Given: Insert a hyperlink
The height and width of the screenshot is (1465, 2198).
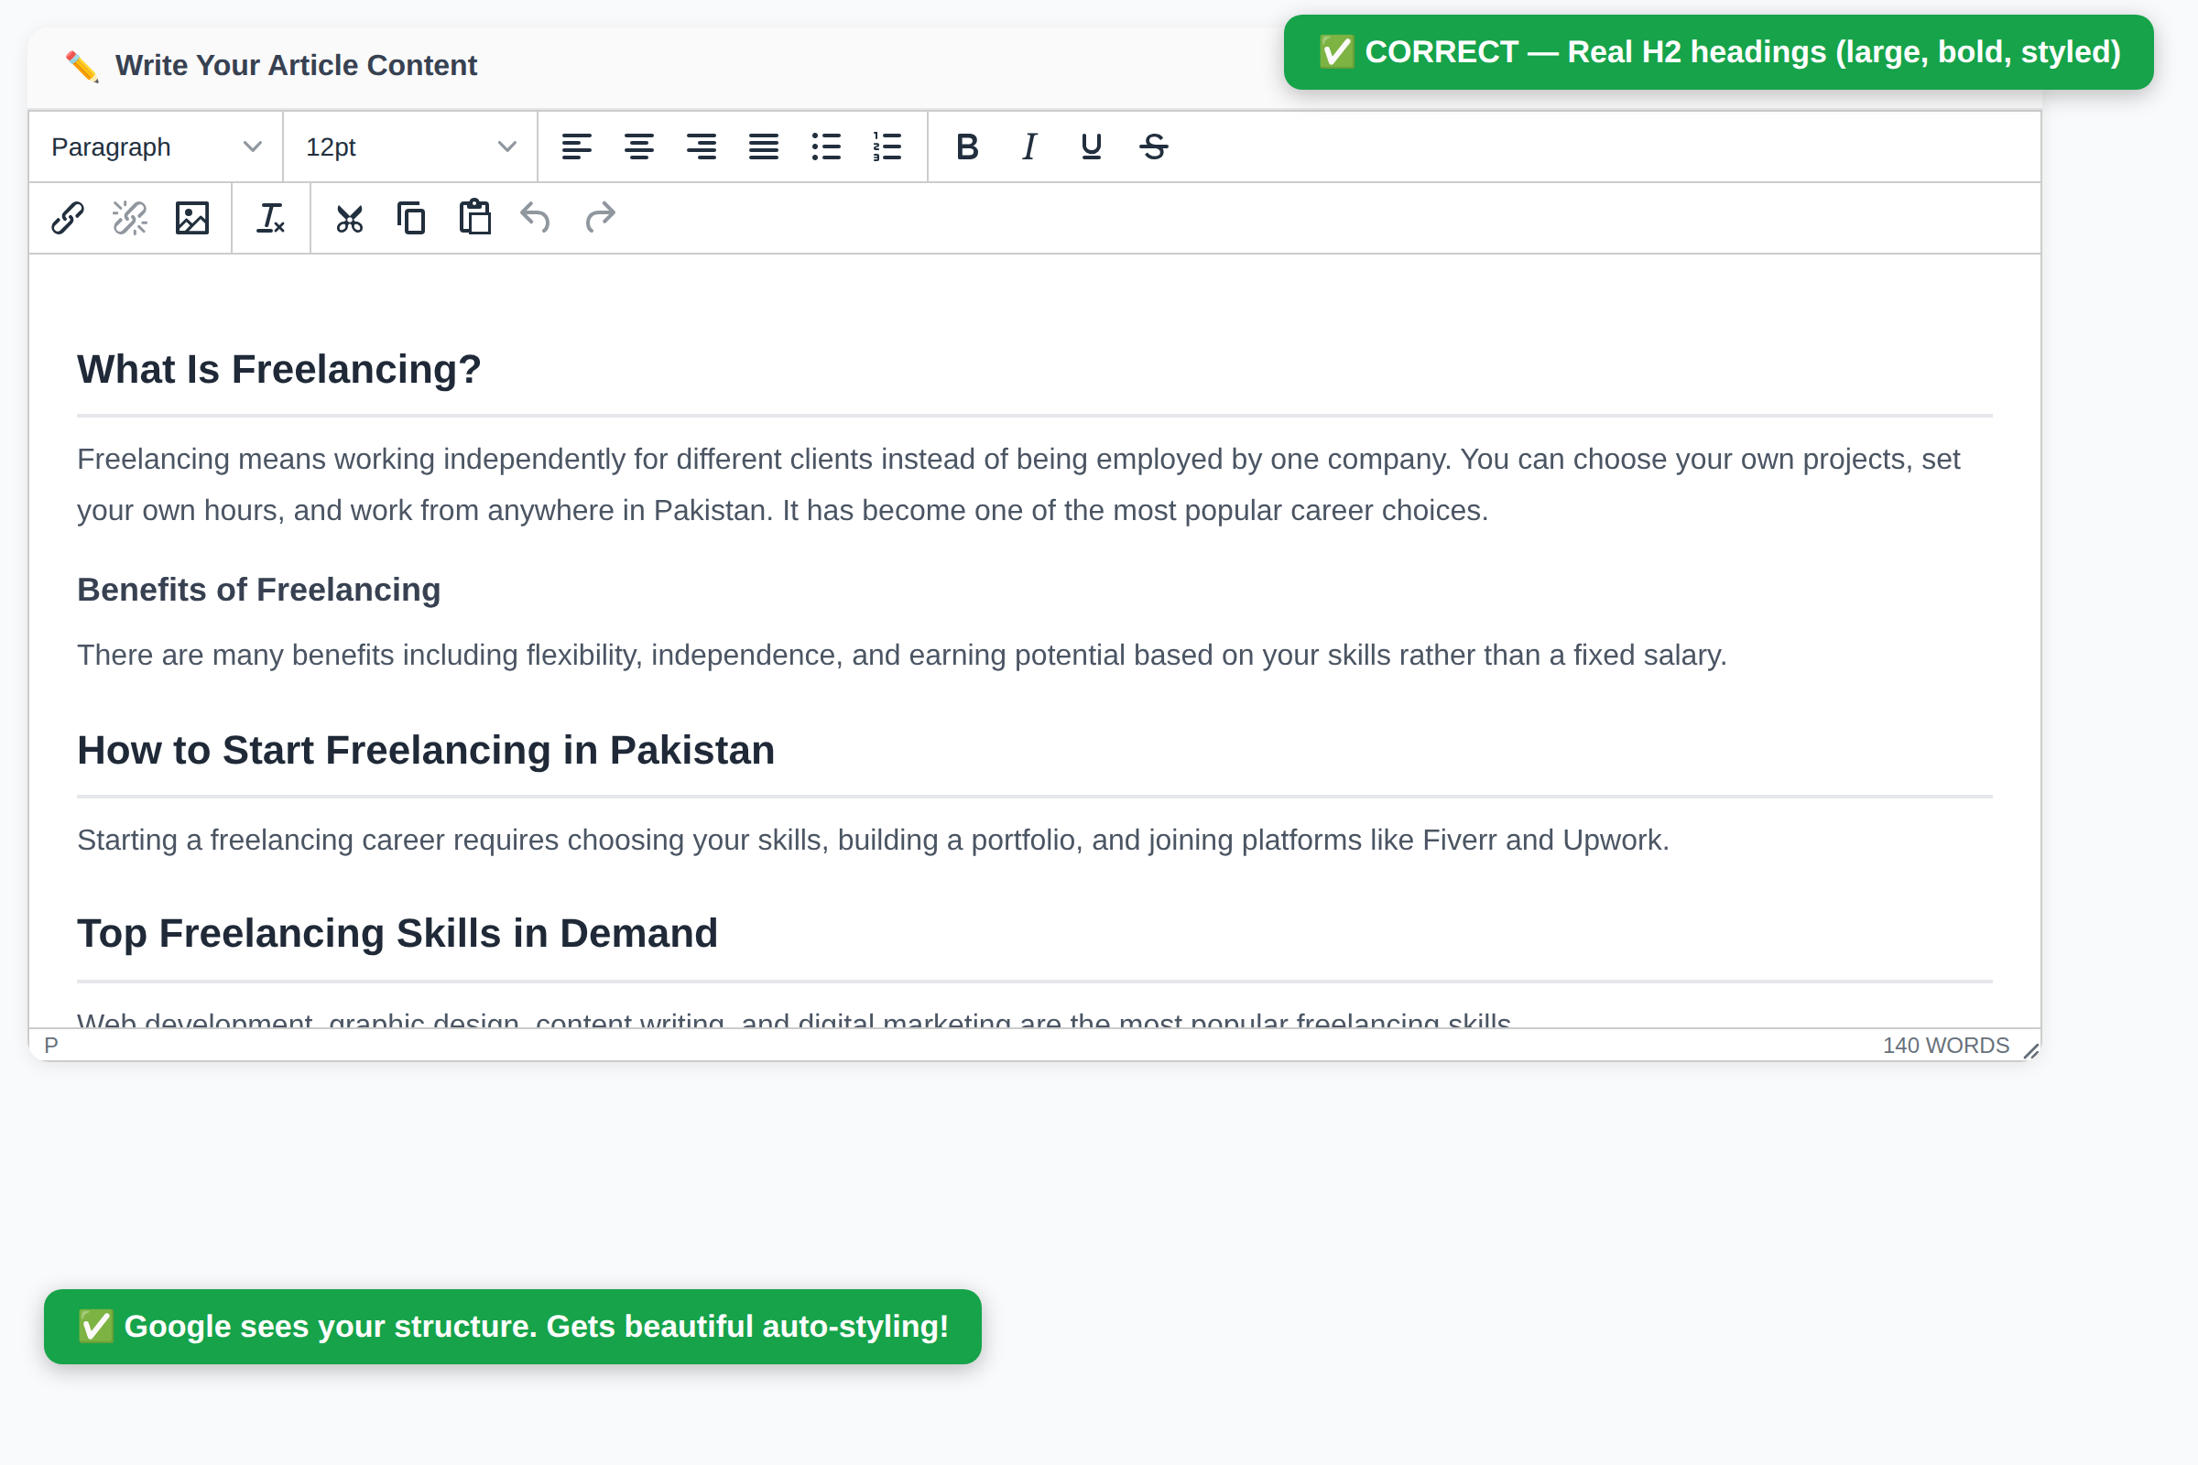Looking at the screenshot, I should (66, 217).
